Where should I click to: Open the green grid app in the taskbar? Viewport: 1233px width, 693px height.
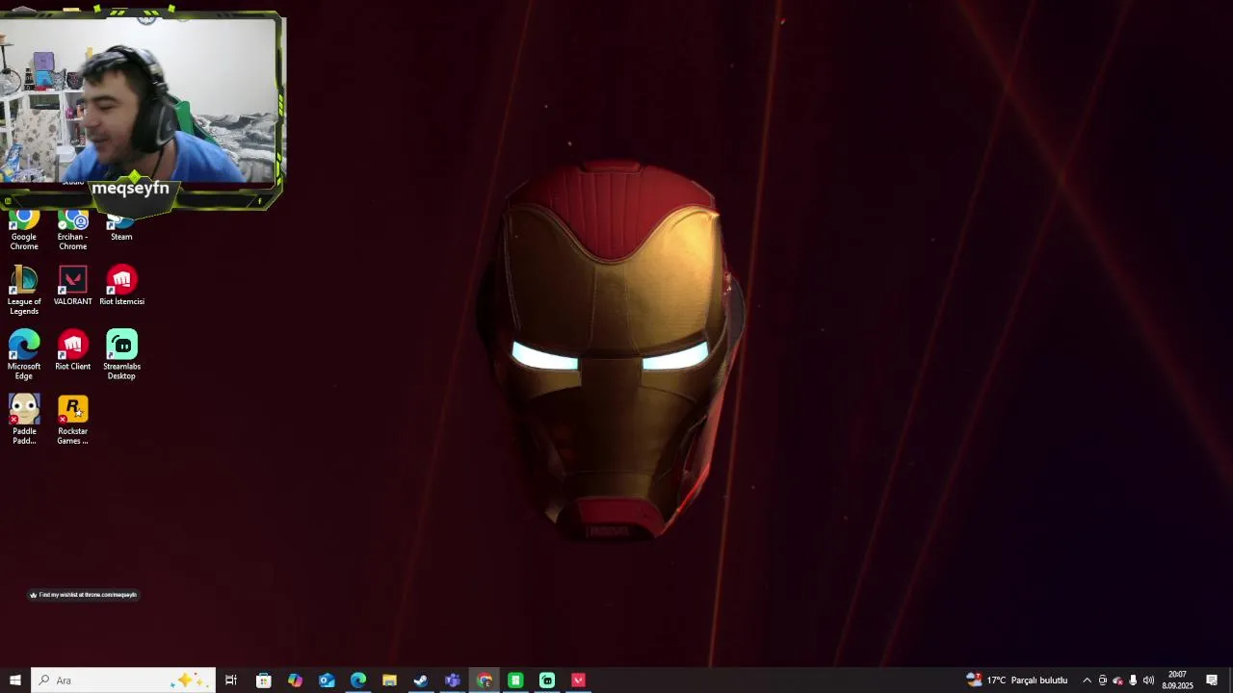click(515, 680)
